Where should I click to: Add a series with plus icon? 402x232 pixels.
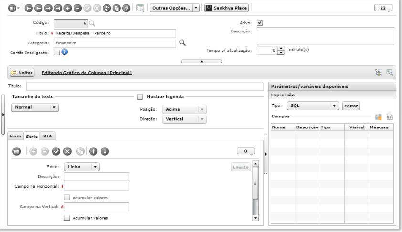point(33,151)
